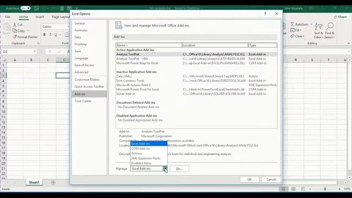Choose COM Add-ins in dropdown list
The width and height of the screenshot is (352, 198).
click(149, 148)
